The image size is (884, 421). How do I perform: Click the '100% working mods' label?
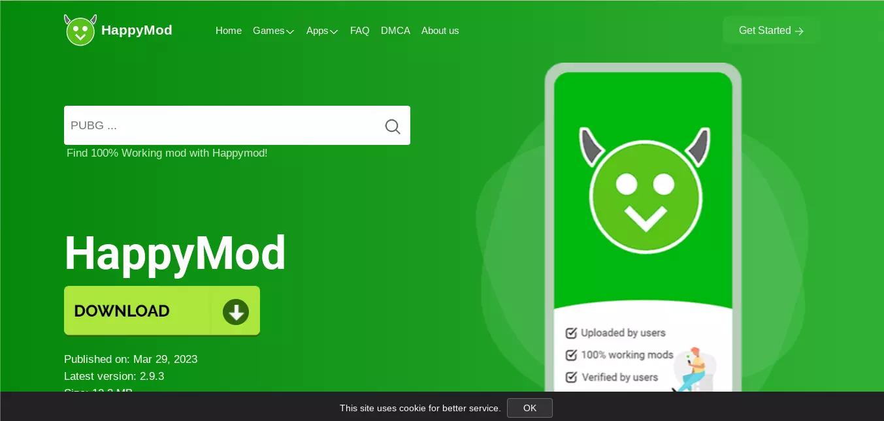click(x=627, y=355)
